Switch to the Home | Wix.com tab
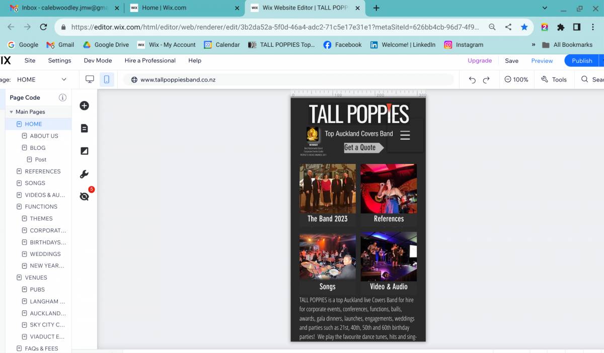 [x=184, y=8]
